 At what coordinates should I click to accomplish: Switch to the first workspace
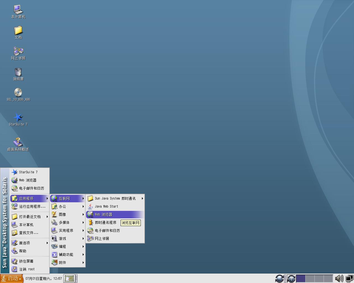(301, 279)
